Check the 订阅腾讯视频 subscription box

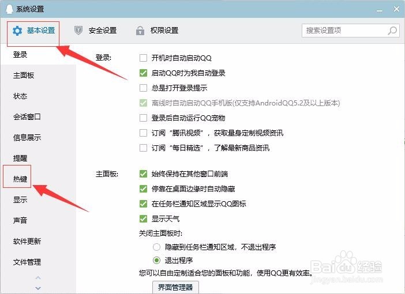[x=143, y=133]
